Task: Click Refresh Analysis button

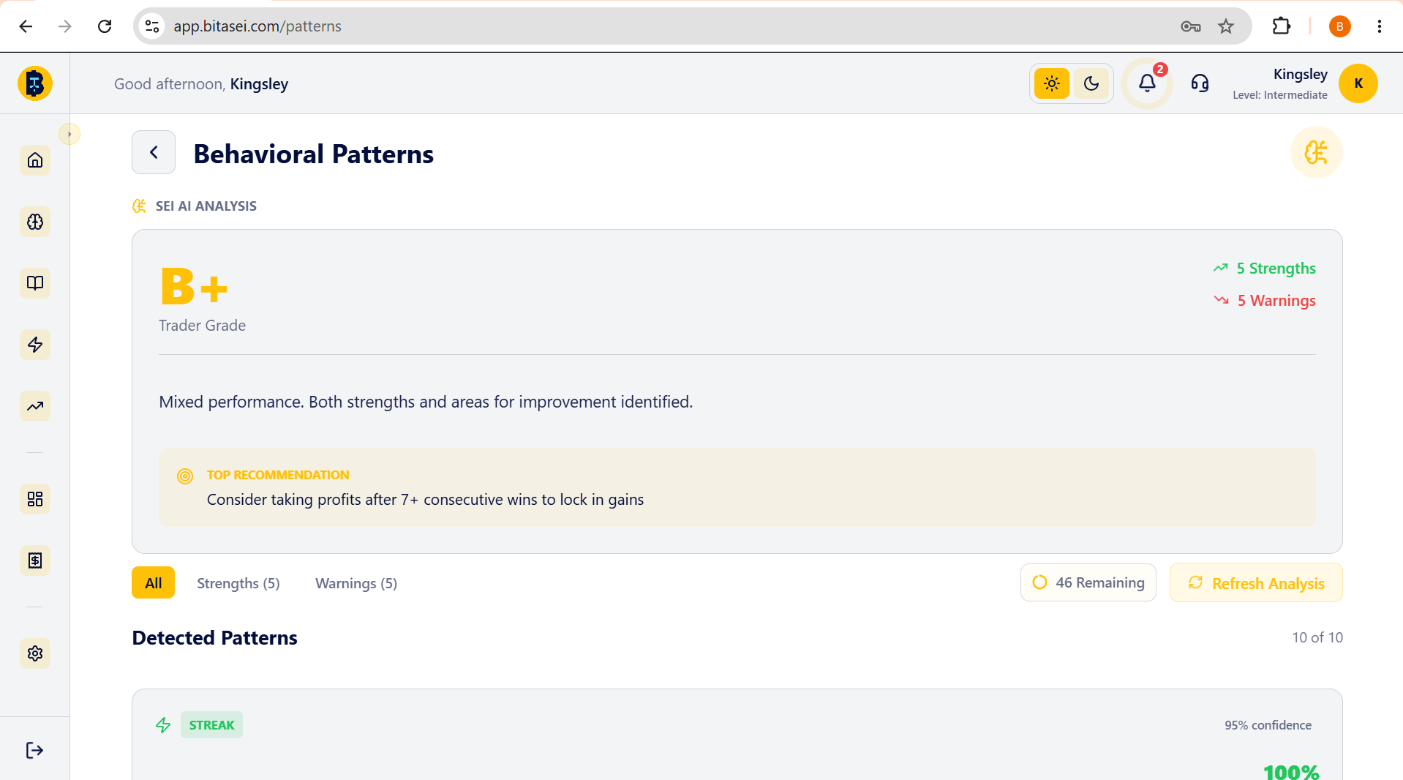Action: click(x=1256, y=582)
